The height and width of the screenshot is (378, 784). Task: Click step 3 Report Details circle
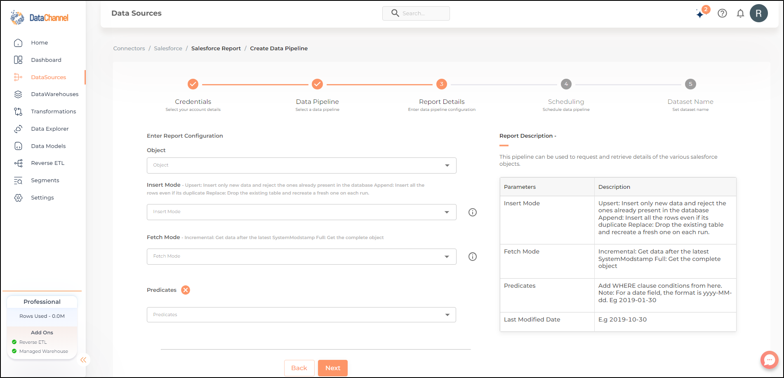(442, 84)
